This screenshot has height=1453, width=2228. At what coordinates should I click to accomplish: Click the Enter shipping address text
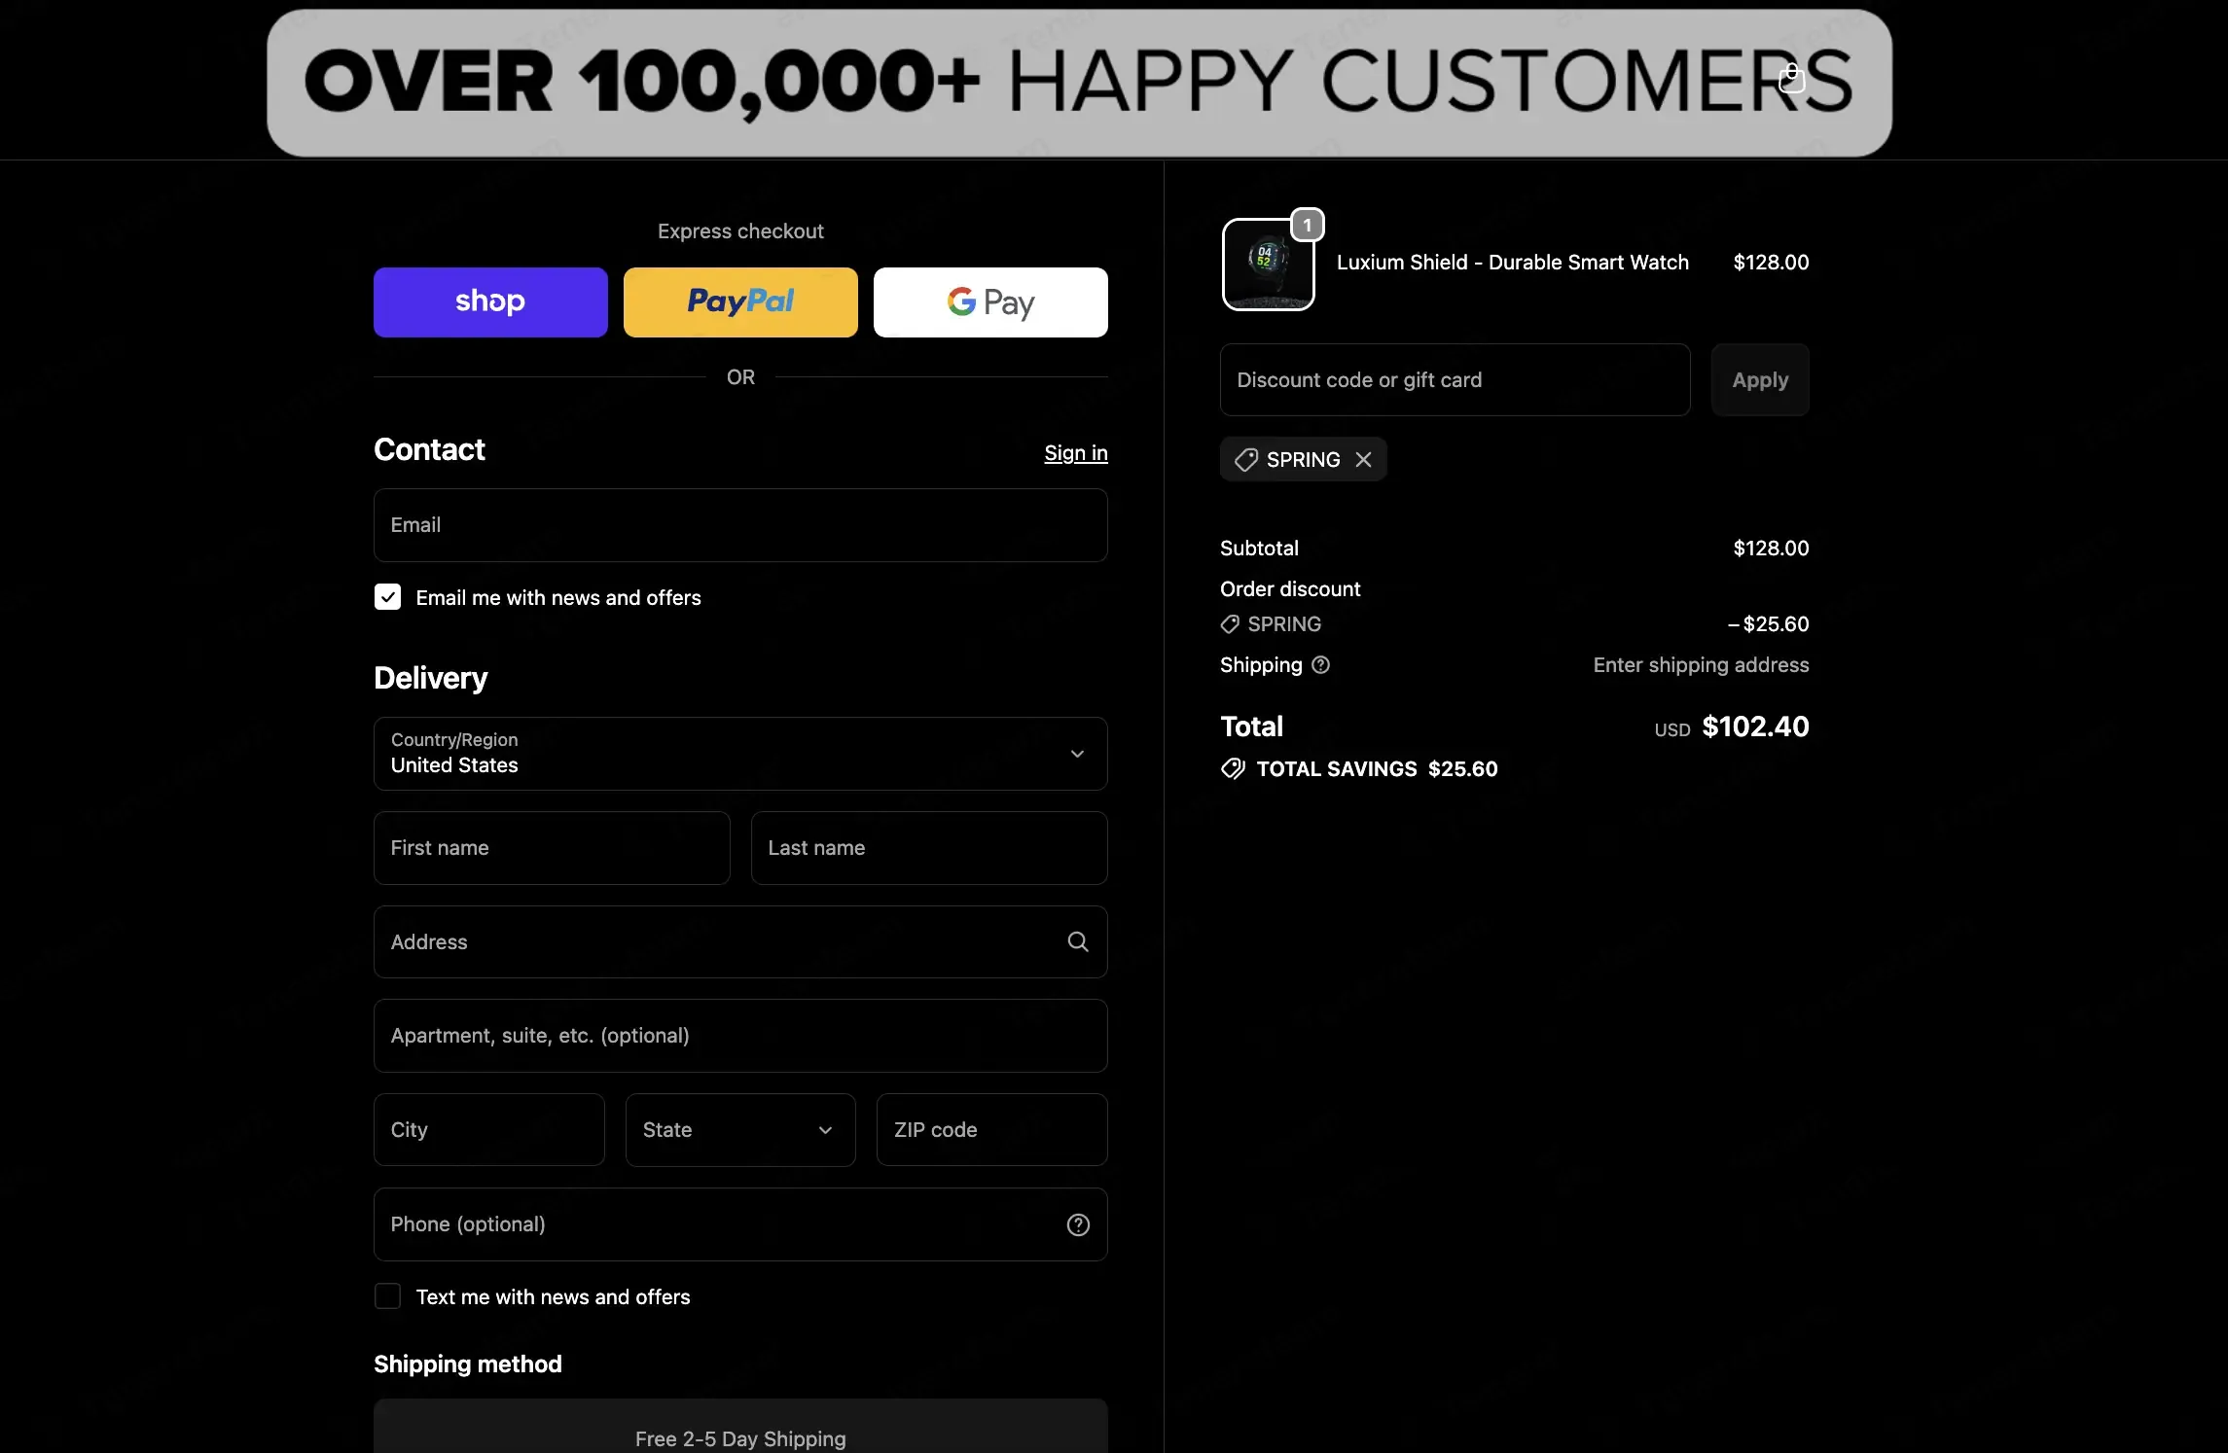pos(1701,665)
